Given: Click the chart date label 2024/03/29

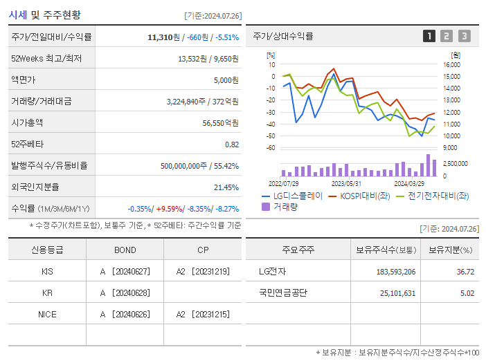Looking at the screenshot, I should click(x=409, y=183).
